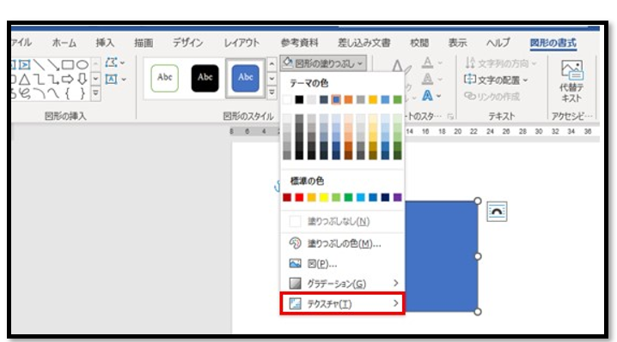This screenshot has width=617, height=342.
Task: Pick the white theme color swatch
Action: pyautogui.click(x=287, y=99)
